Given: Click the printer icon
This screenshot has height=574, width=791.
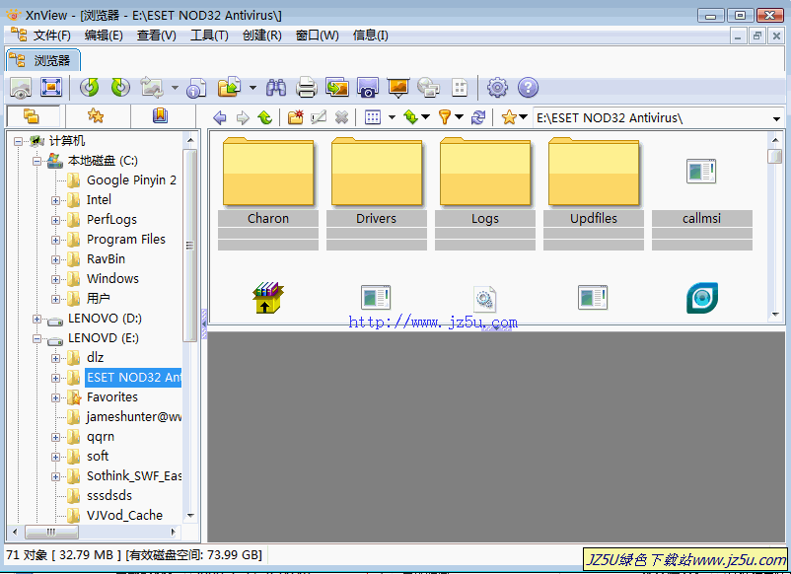Looking at the screenshot, I should 306,88.
